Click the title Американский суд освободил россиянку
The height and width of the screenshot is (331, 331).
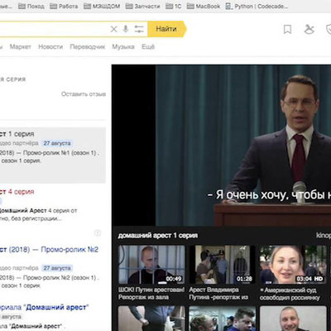coord(290,294)
